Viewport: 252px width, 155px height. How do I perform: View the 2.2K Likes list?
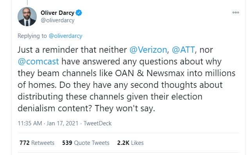click(130, 143)
